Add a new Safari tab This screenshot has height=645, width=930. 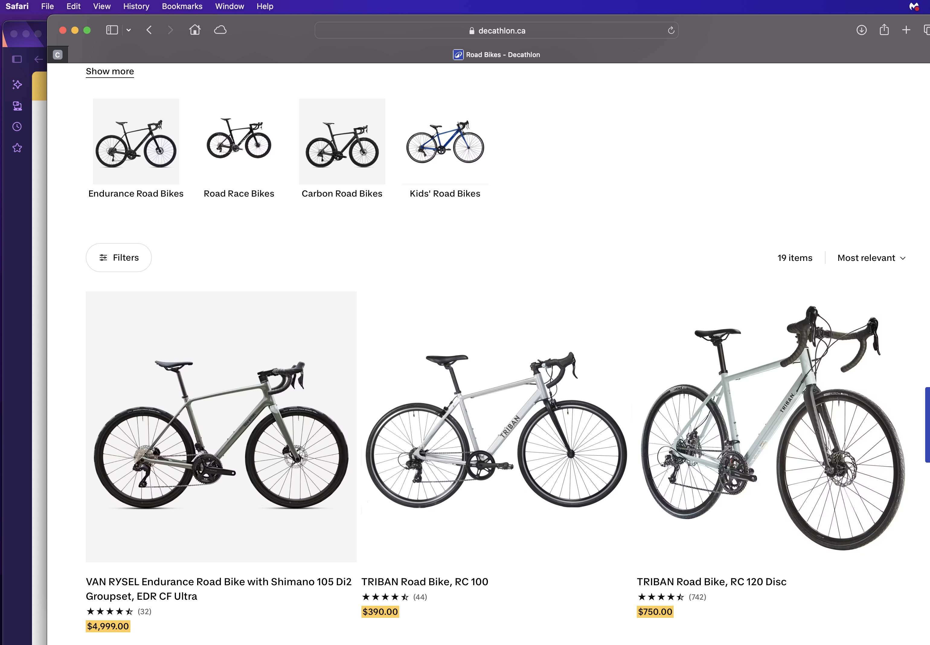906,30
